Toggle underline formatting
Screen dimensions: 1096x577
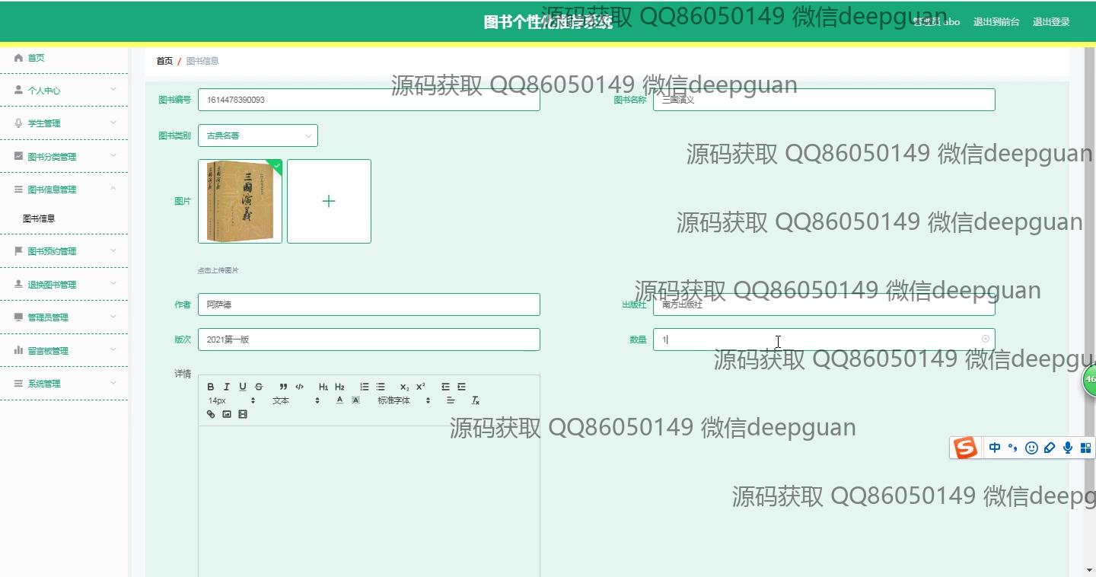243,387
